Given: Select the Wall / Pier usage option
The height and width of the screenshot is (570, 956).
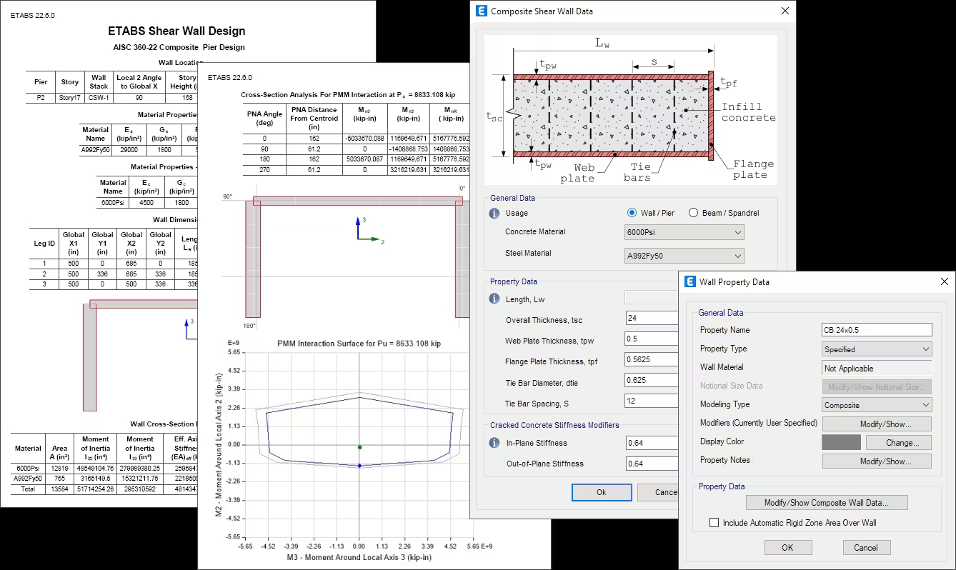Looking at the screenshot, I should click(x=632, y=213).
